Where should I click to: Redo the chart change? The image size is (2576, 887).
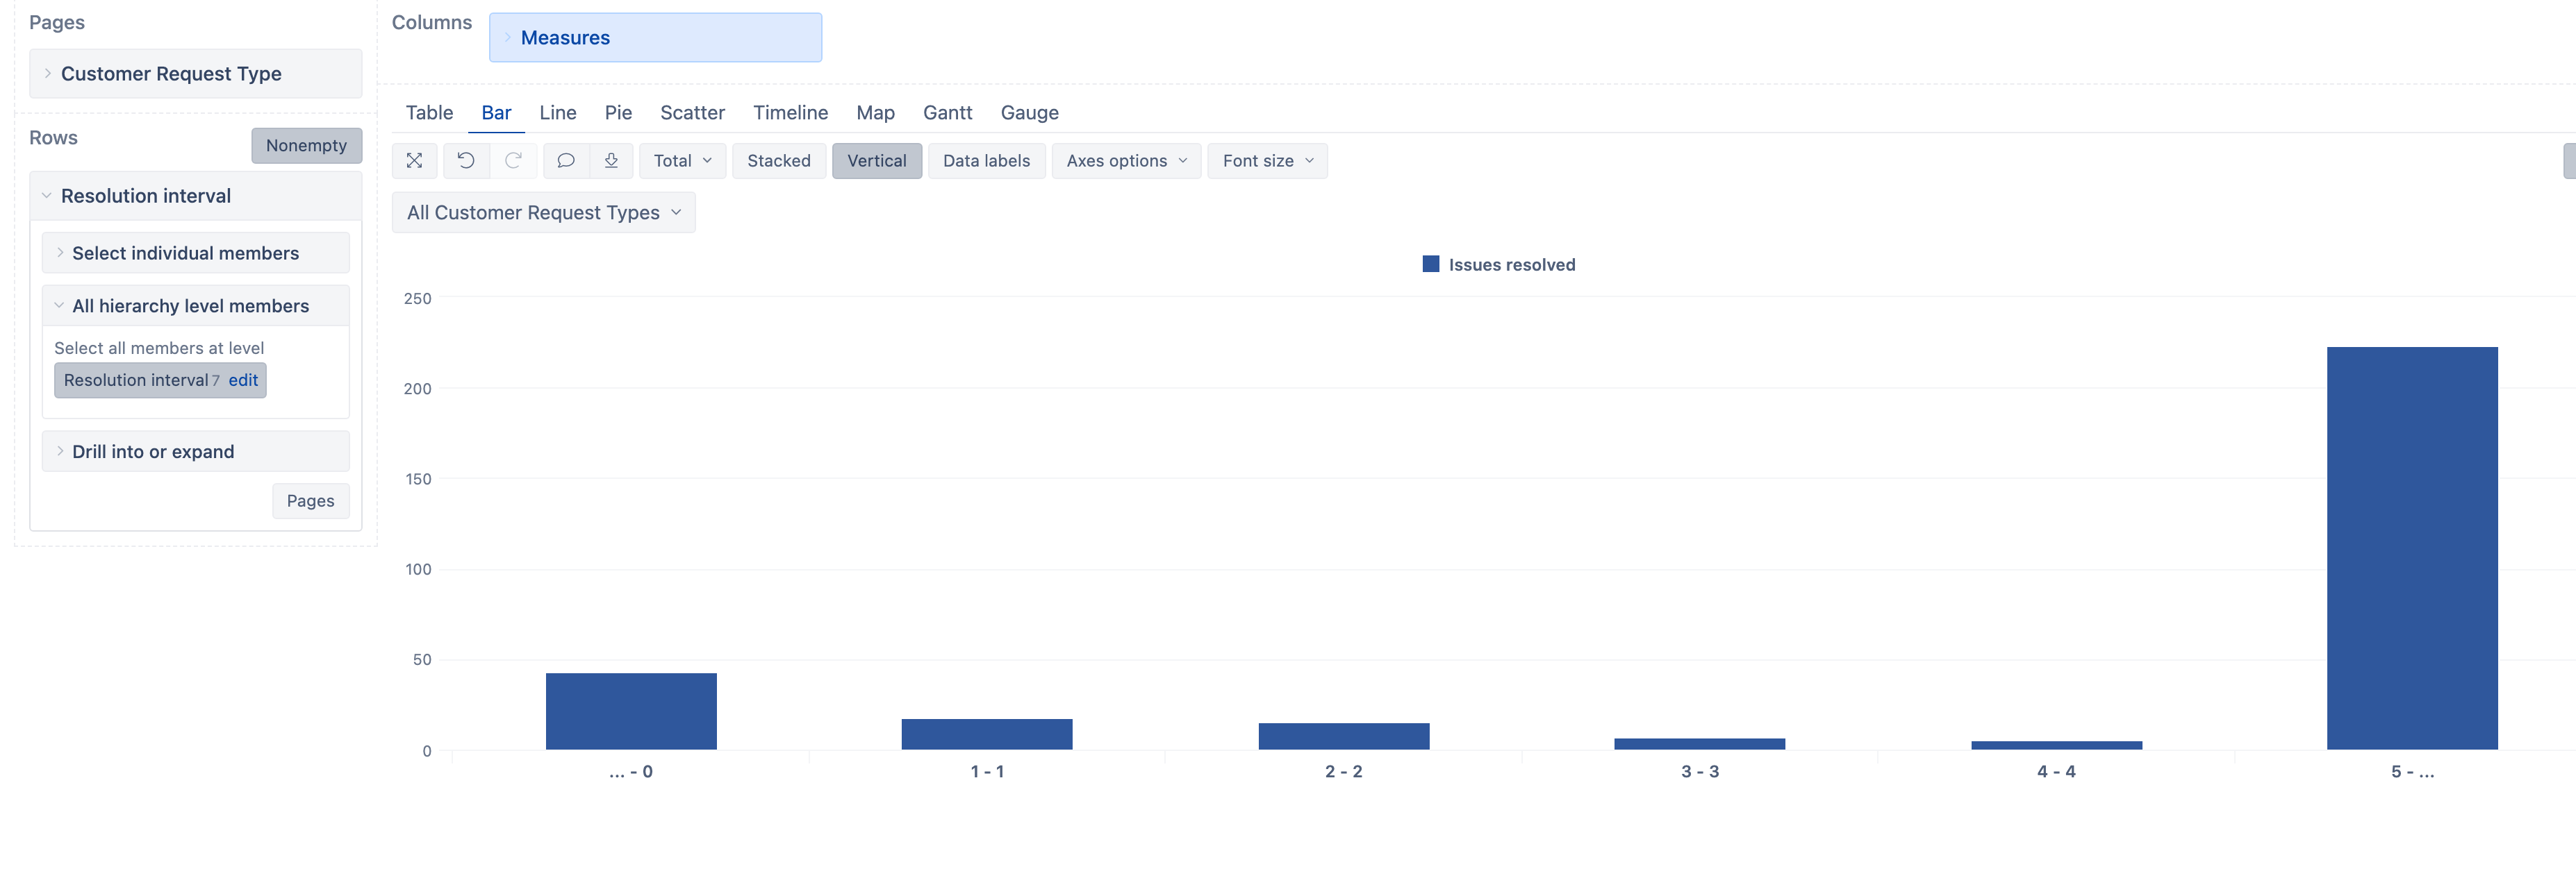[513, 160]
